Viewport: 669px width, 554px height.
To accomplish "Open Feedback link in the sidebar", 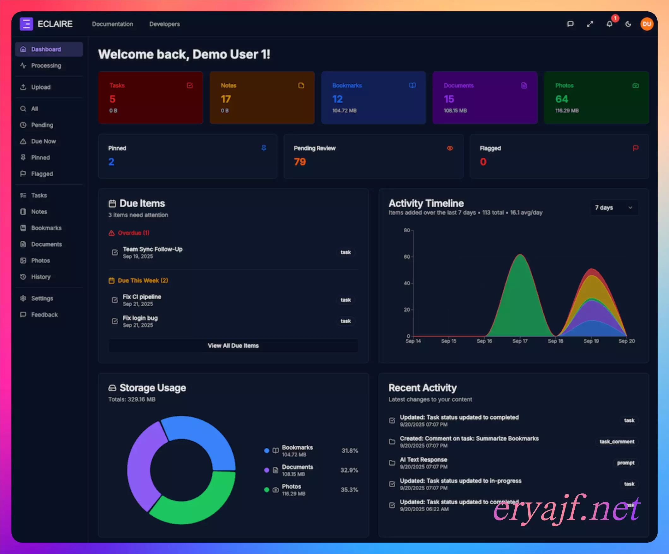I will click(x=44, y=315).
